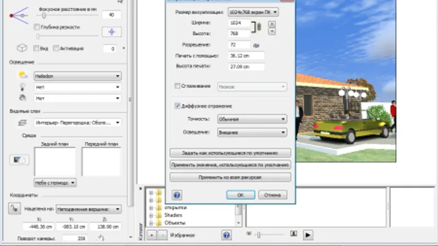Open the camera target vertex dropdown
The image size is (438, 246).
(x=89, y=209)
